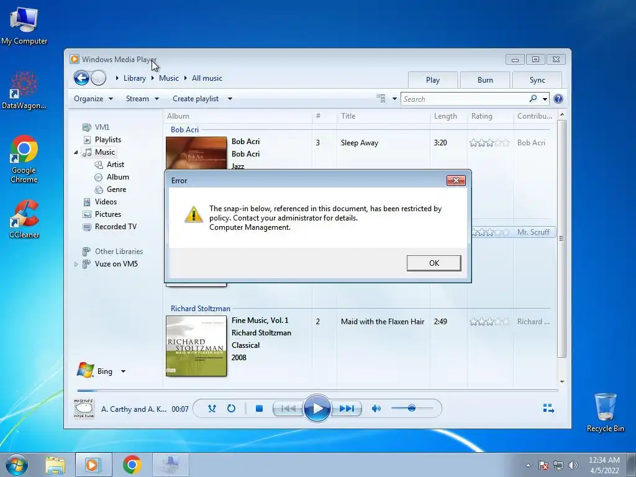Click Create playlist
The height and width of the screenshot is (477, 636).
196,99
